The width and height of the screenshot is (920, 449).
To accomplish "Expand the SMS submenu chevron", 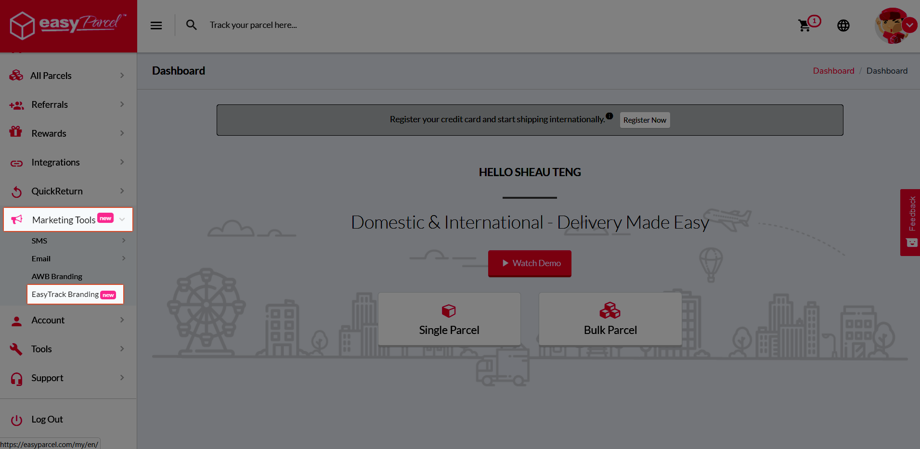I will point(124,241).
